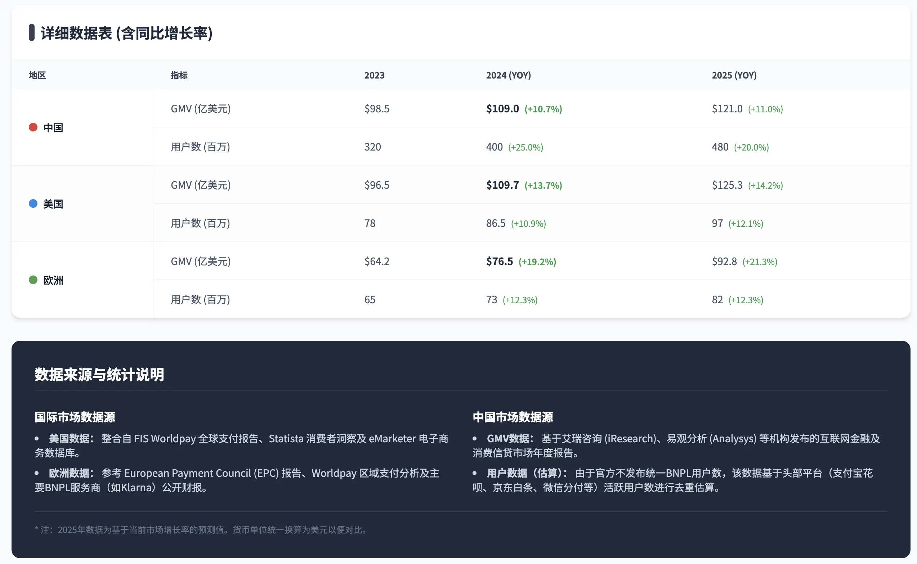Select the 地区 column header
Screen dimensions: 917x564
click(x=37, y=75)
